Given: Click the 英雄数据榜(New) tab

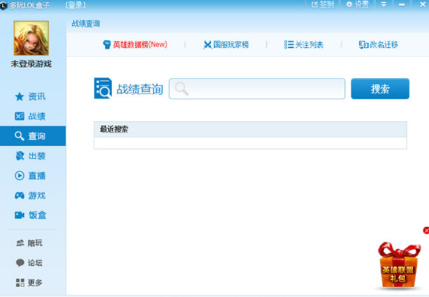Looking at the screenshot, I should pyautogui.click(x=135, y=45).
